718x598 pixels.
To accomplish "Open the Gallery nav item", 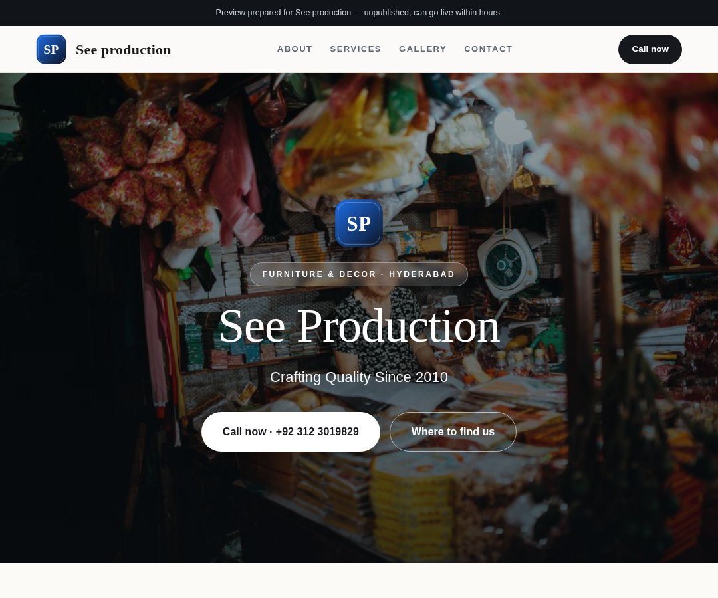I will point(423,49).
